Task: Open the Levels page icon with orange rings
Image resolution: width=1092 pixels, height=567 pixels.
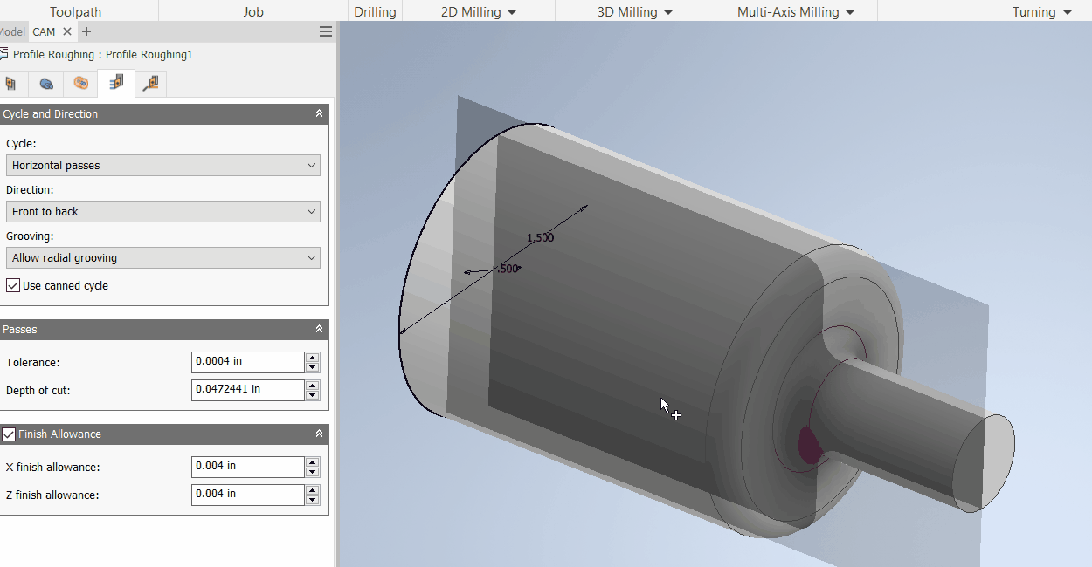Action: pos(80,84)
